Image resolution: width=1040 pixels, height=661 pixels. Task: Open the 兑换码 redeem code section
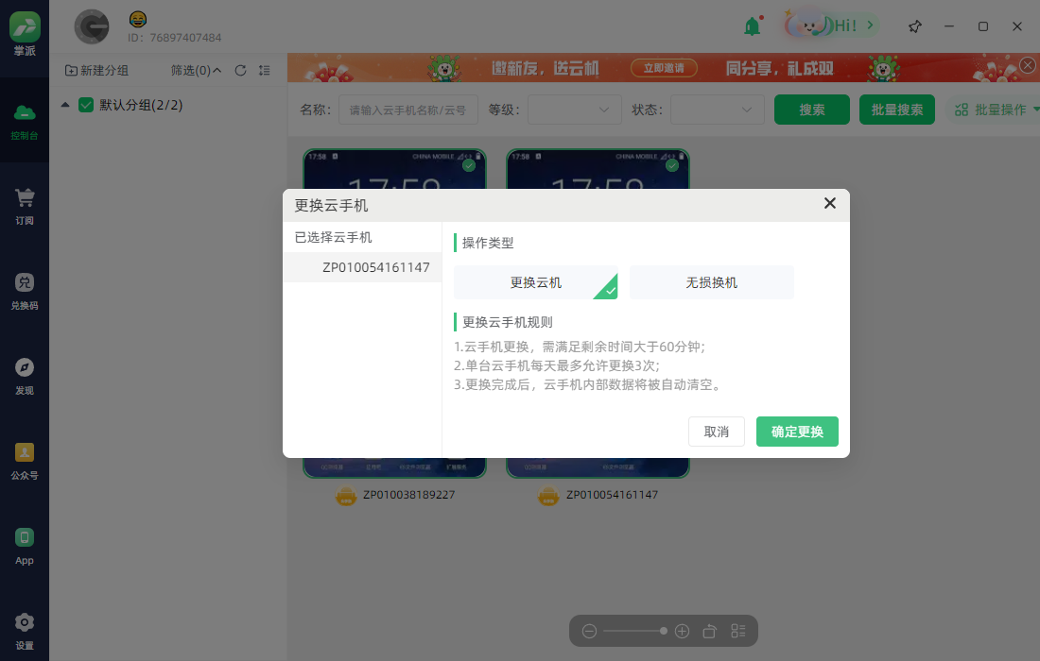tap(25, 291)
